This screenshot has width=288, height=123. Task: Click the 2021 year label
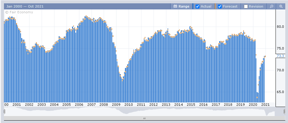(265, 105)
